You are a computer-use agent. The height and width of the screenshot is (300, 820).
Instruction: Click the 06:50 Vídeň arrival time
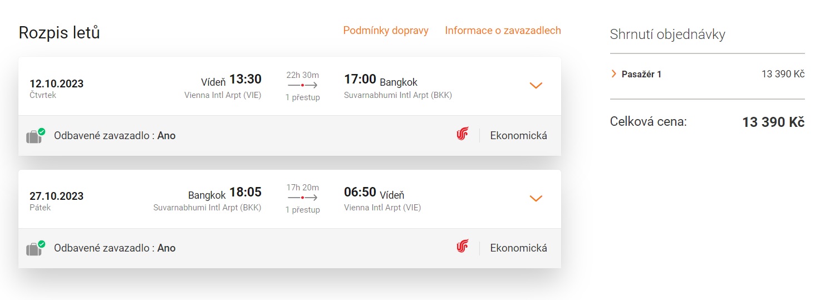pyautogui.click(x=360, y=193)
